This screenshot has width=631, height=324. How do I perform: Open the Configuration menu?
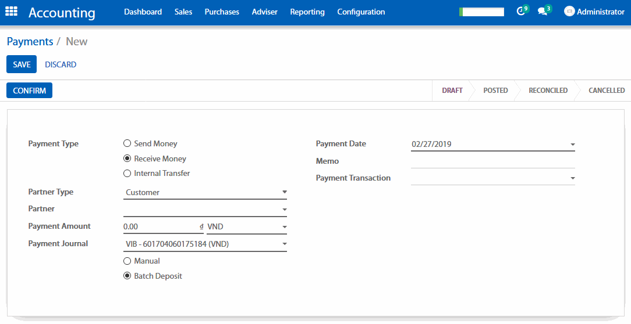click(x=361, y=12)
